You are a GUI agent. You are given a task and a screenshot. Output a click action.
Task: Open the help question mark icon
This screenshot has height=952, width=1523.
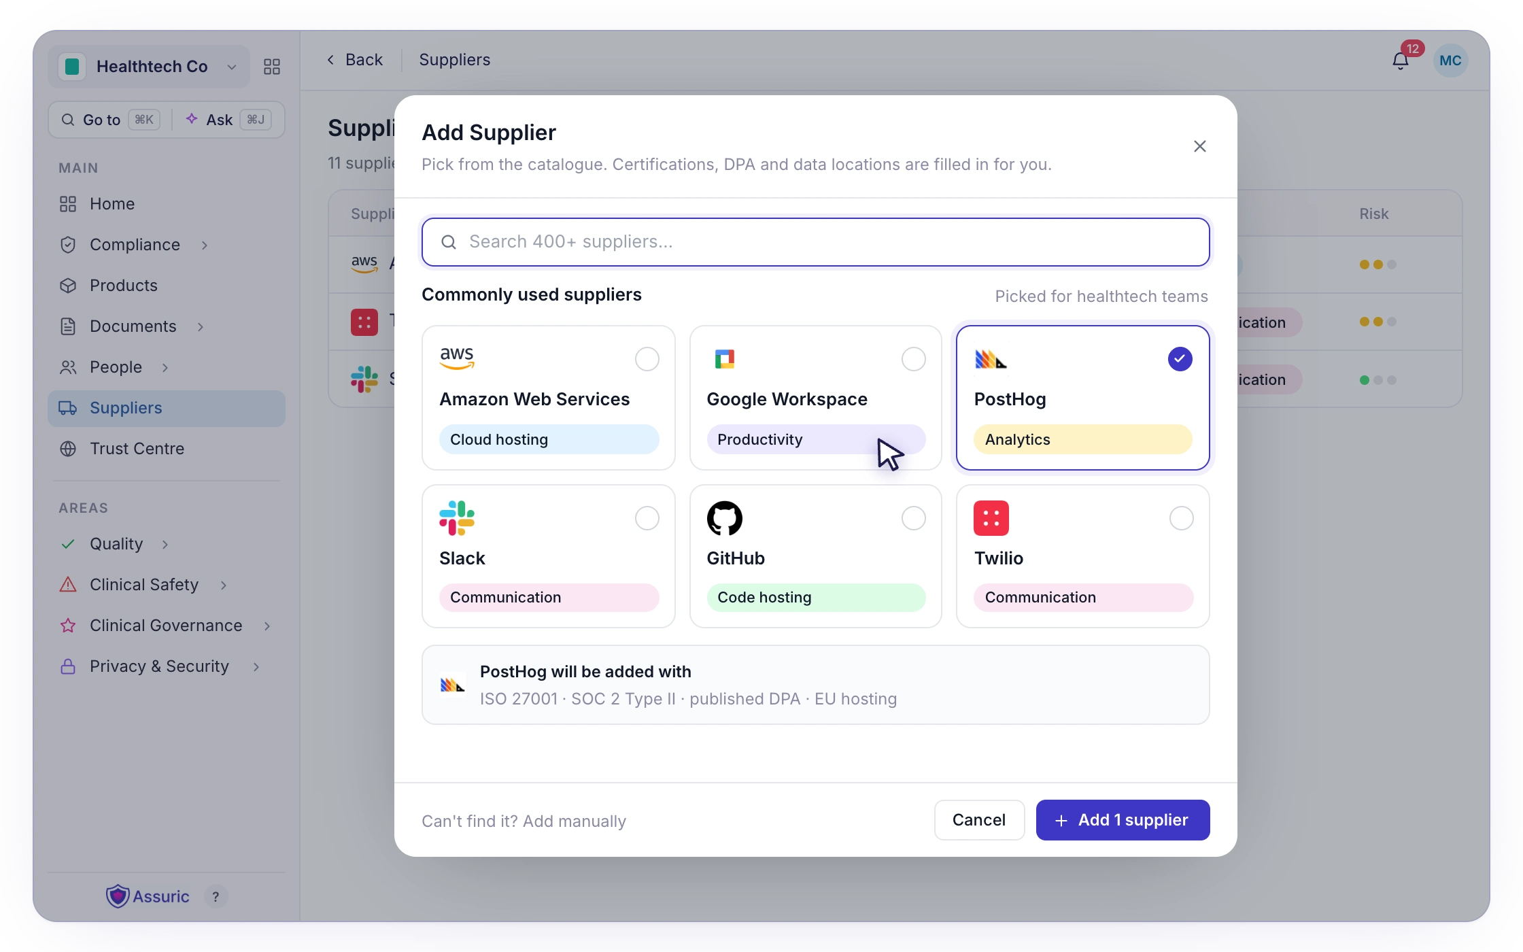[x=216, y=897]
